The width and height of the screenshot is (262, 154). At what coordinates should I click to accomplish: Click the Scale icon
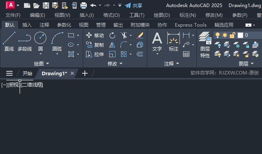coord(112,54)
